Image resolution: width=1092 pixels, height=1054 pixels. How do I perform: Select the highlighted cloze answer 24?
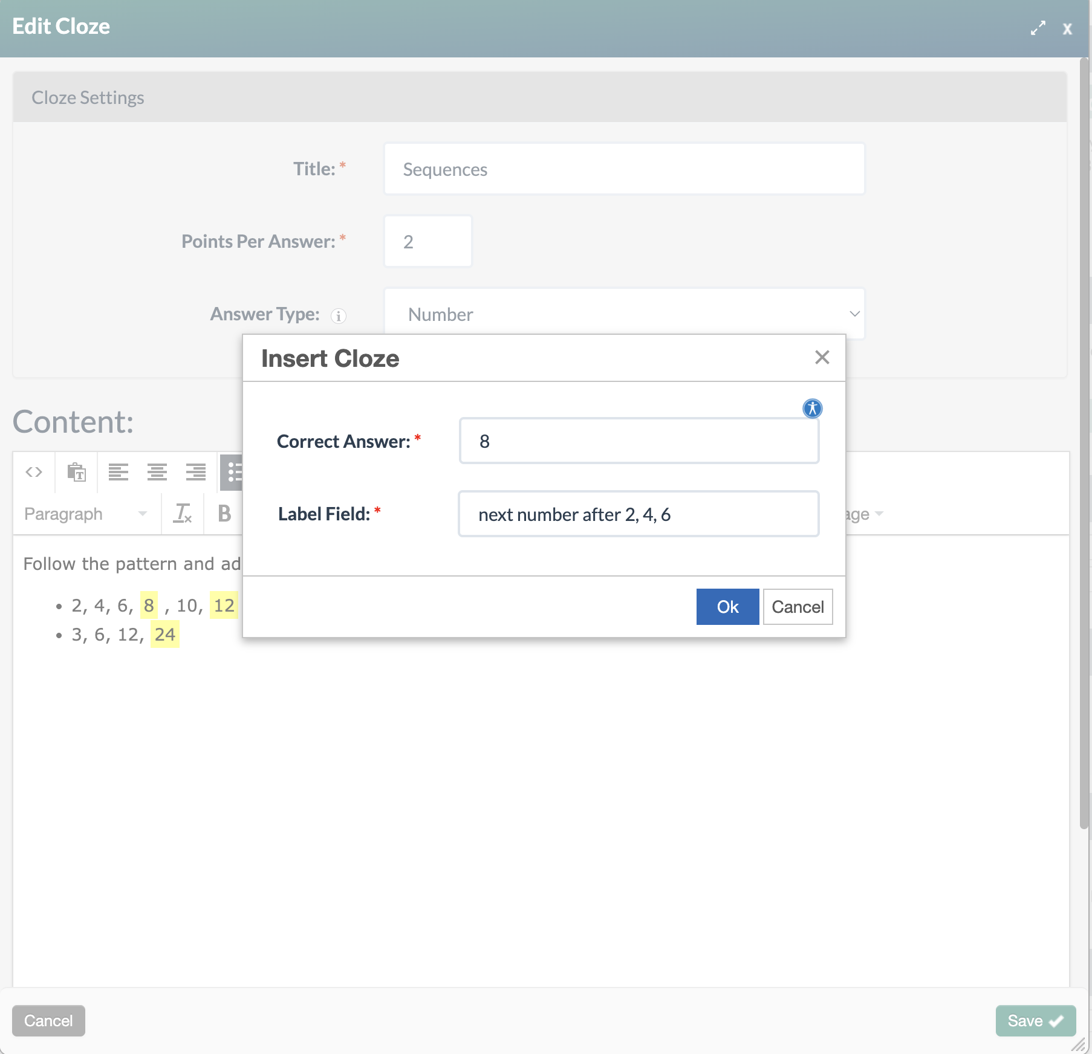pos(165,634)
